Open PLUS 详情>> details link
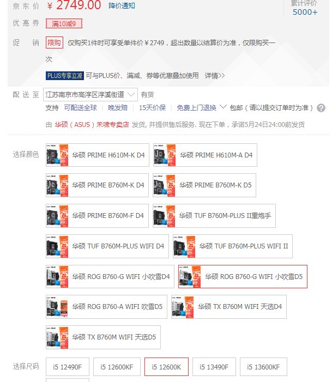Viewport: 332px width, 382px height. coord(214,76)
